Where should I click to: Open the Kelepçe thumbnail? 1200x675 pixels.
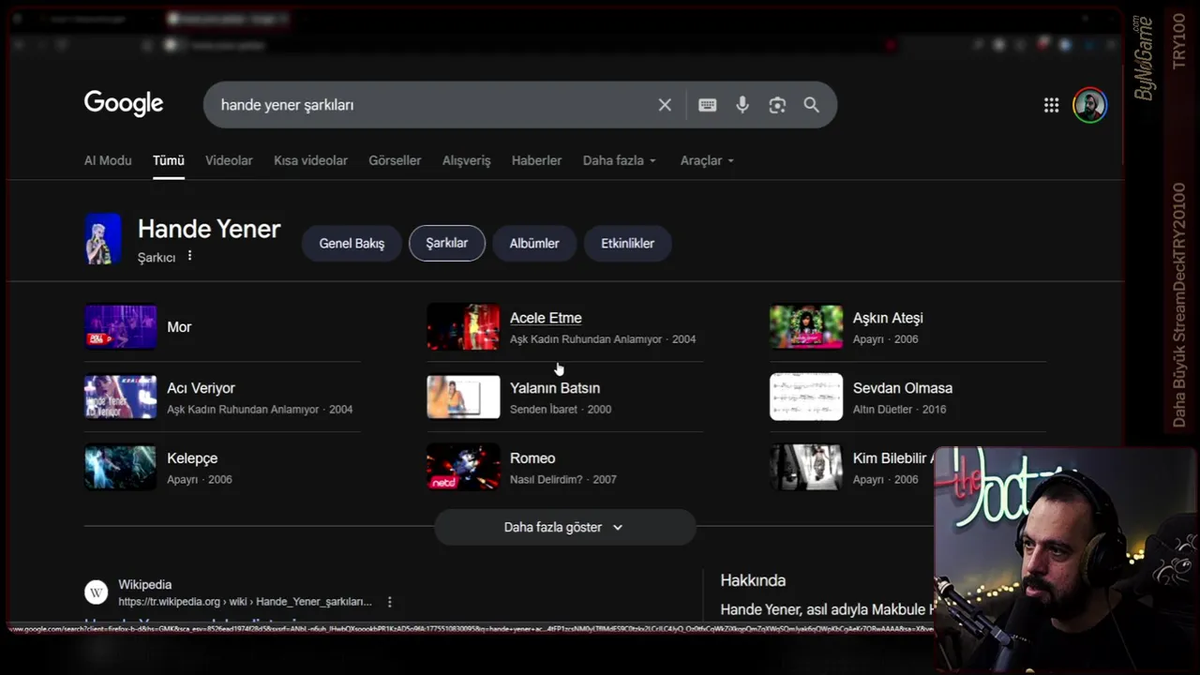[121, 467]
